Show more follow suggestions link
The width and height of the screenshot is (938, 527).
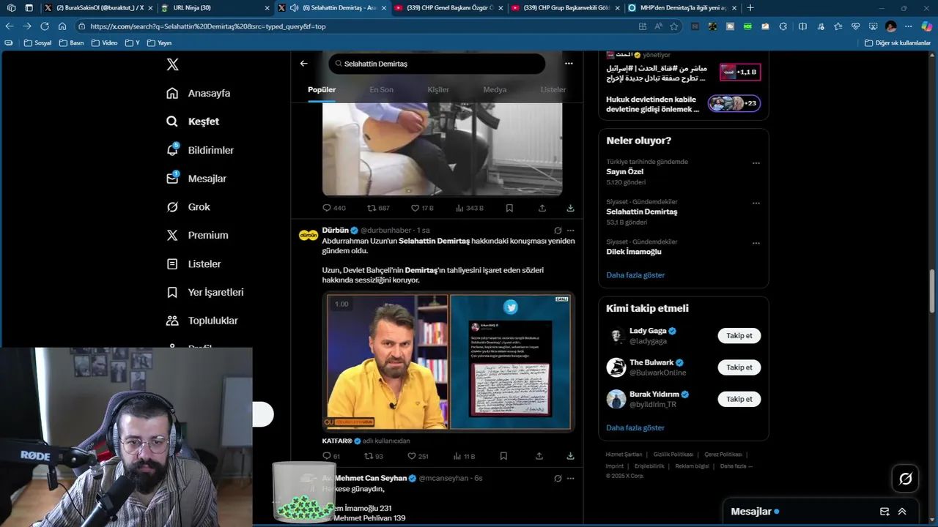click(635, 427)
